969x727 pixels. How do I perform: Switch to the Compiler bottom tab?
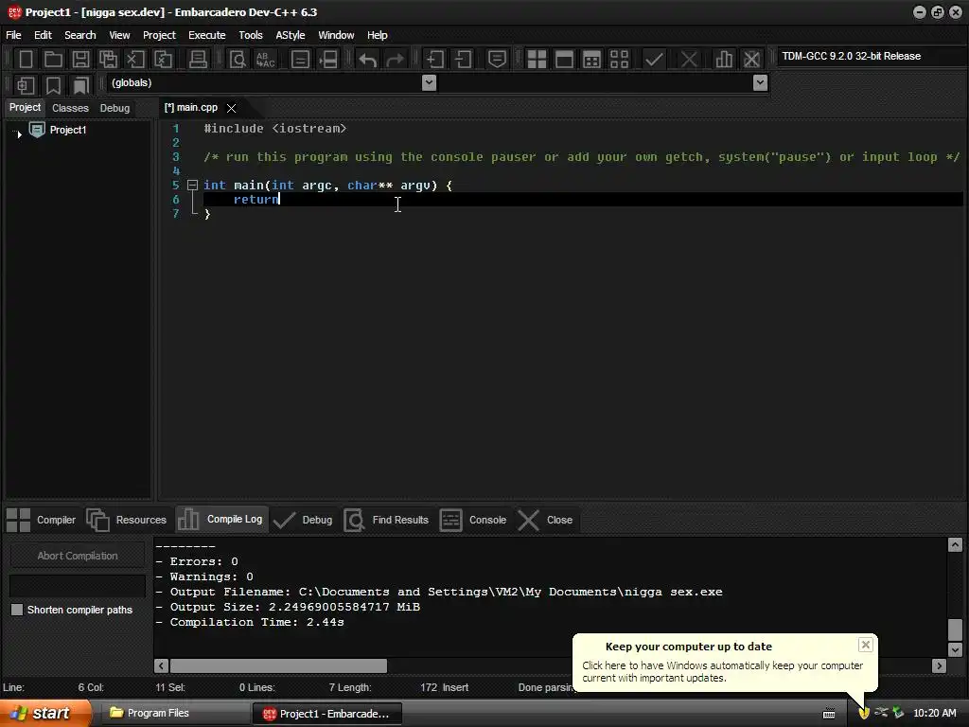click(42, 520)
